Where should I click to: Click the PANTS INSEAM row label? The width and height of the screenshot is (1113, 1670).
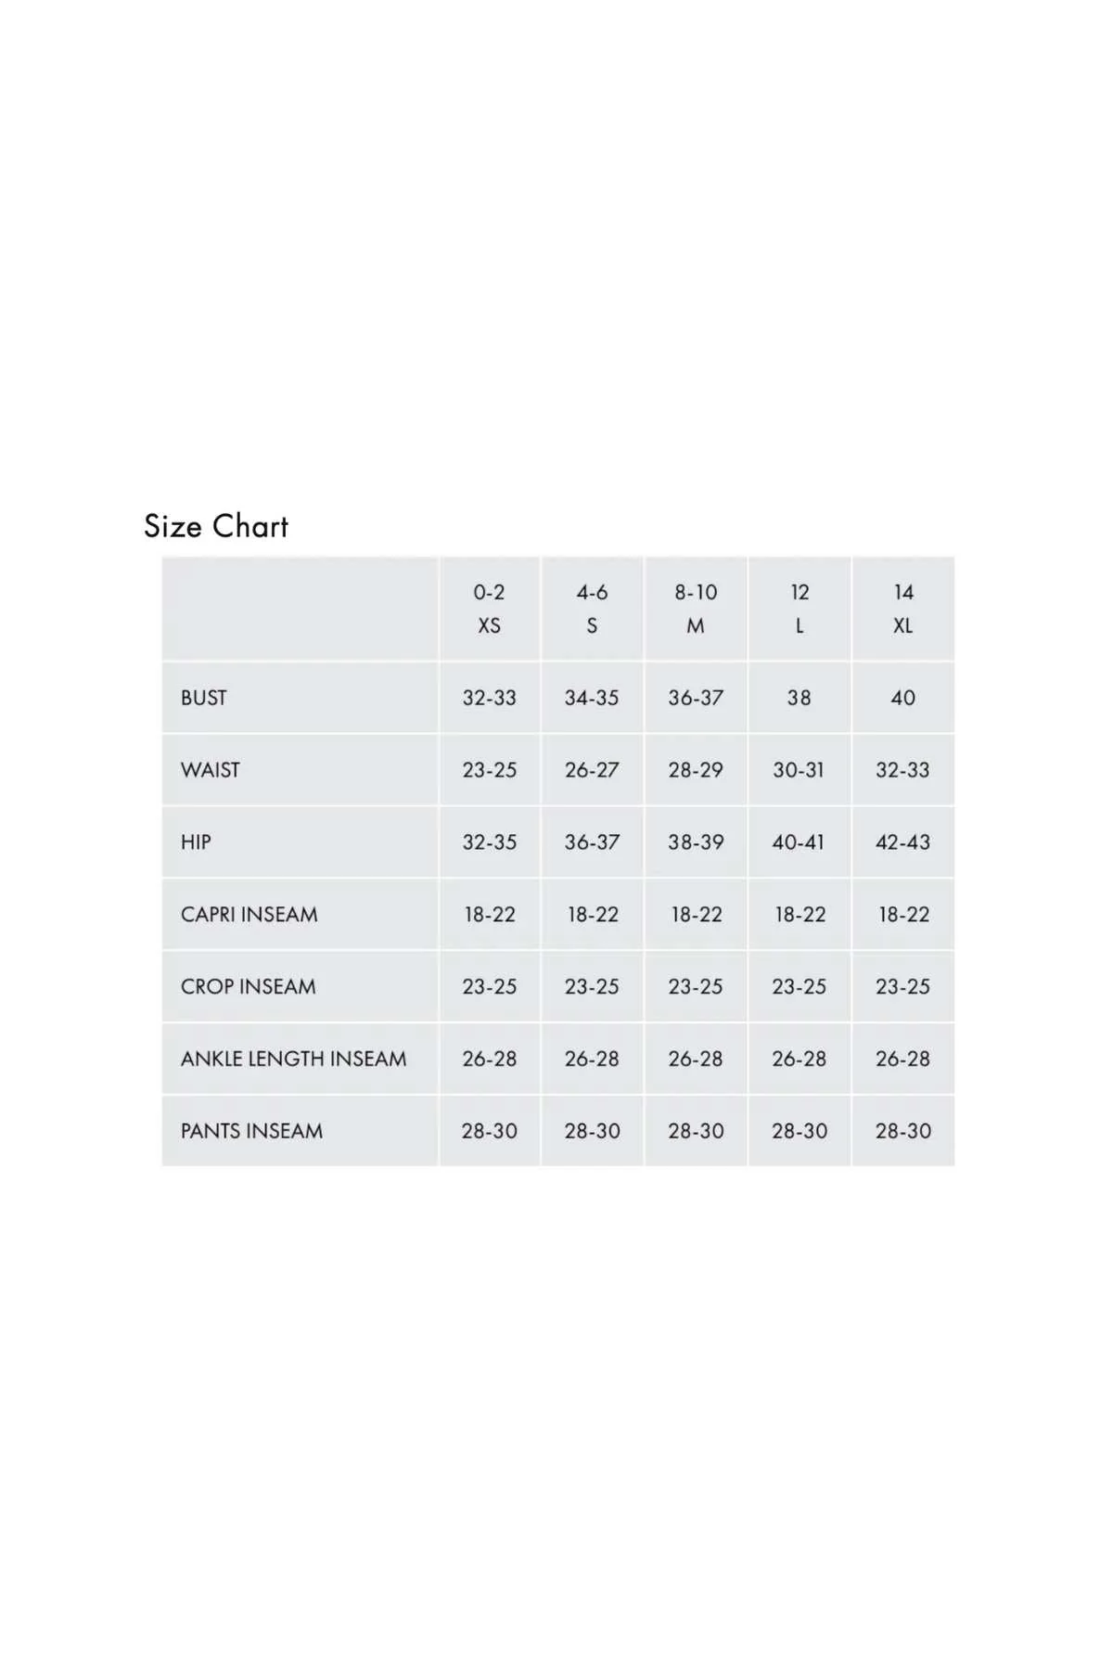coord(252,1132)
